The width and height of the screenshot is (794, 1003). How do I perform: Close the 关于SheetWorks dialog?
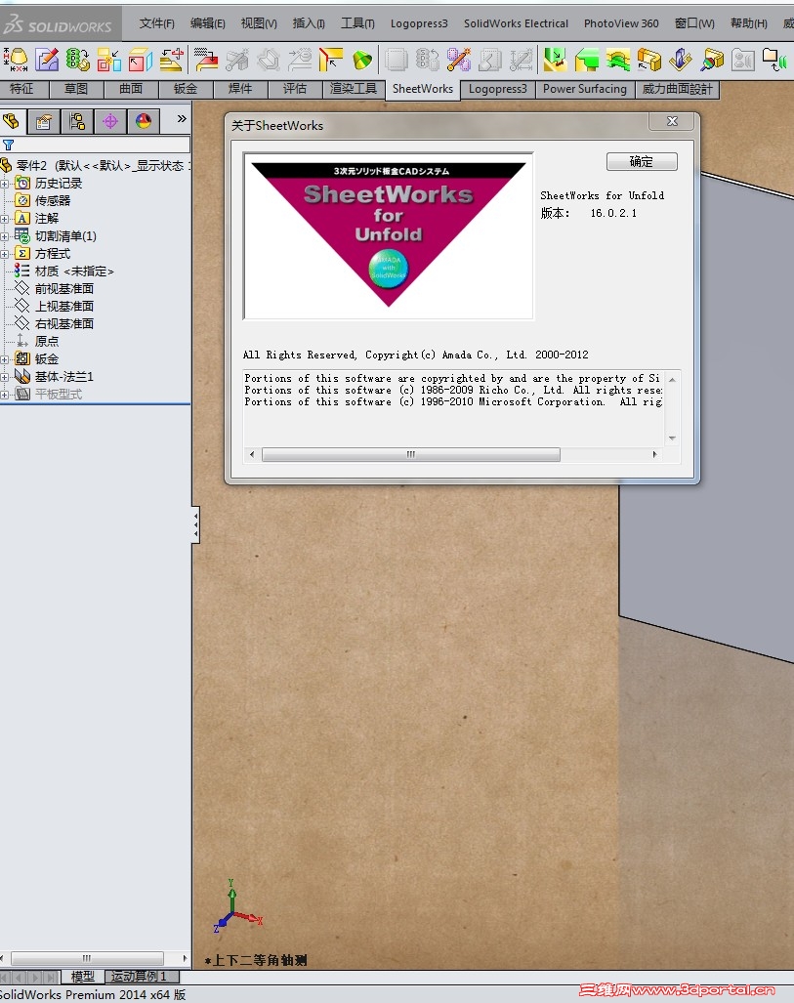point(672,121)
